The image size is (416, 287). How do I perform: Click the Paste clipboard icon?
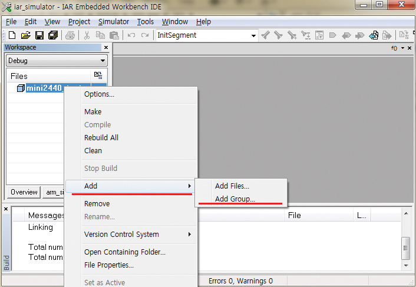click(x=114, y=35)
